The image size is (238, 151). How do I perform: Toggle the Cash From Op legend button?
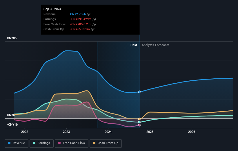[106, 143]
